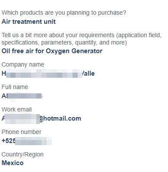Click the phone number starting with +525
The height and width of the screenshot is (172, 168).
point(27,141)
